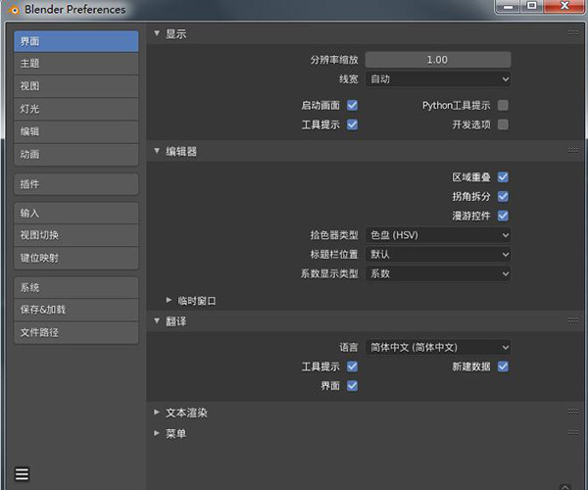
Task: Expand the 菜单 panel
Action: coord(157,433)
